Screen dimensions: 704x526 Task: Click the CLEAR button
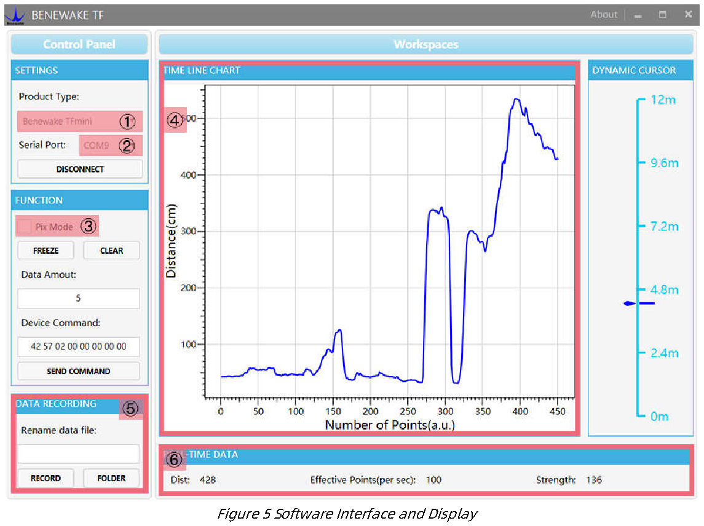tap(111, 251)
